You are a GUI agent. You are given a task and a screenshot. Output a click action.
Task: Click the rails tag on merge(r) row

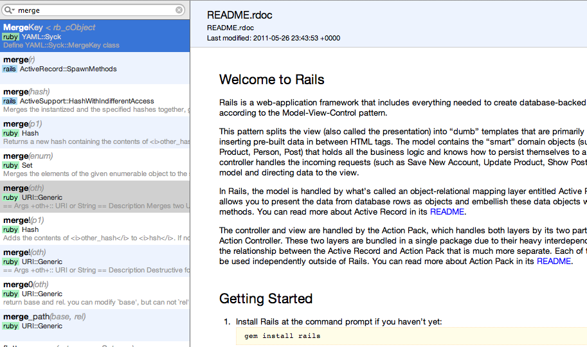(10, 69)
